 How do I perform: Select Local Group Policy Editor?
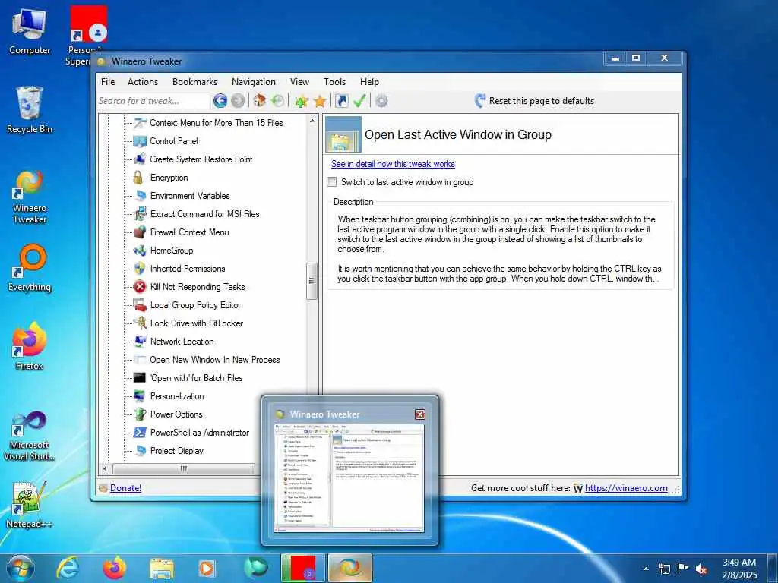(195, 305)
